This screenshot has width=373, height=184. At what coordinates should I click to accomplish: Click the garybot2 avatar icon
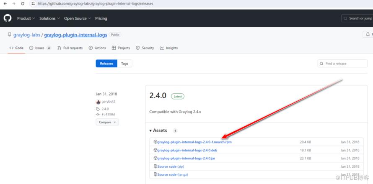[98, 102]
